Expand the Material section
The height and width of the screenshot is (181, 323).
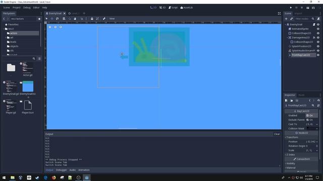click(291, 168)
